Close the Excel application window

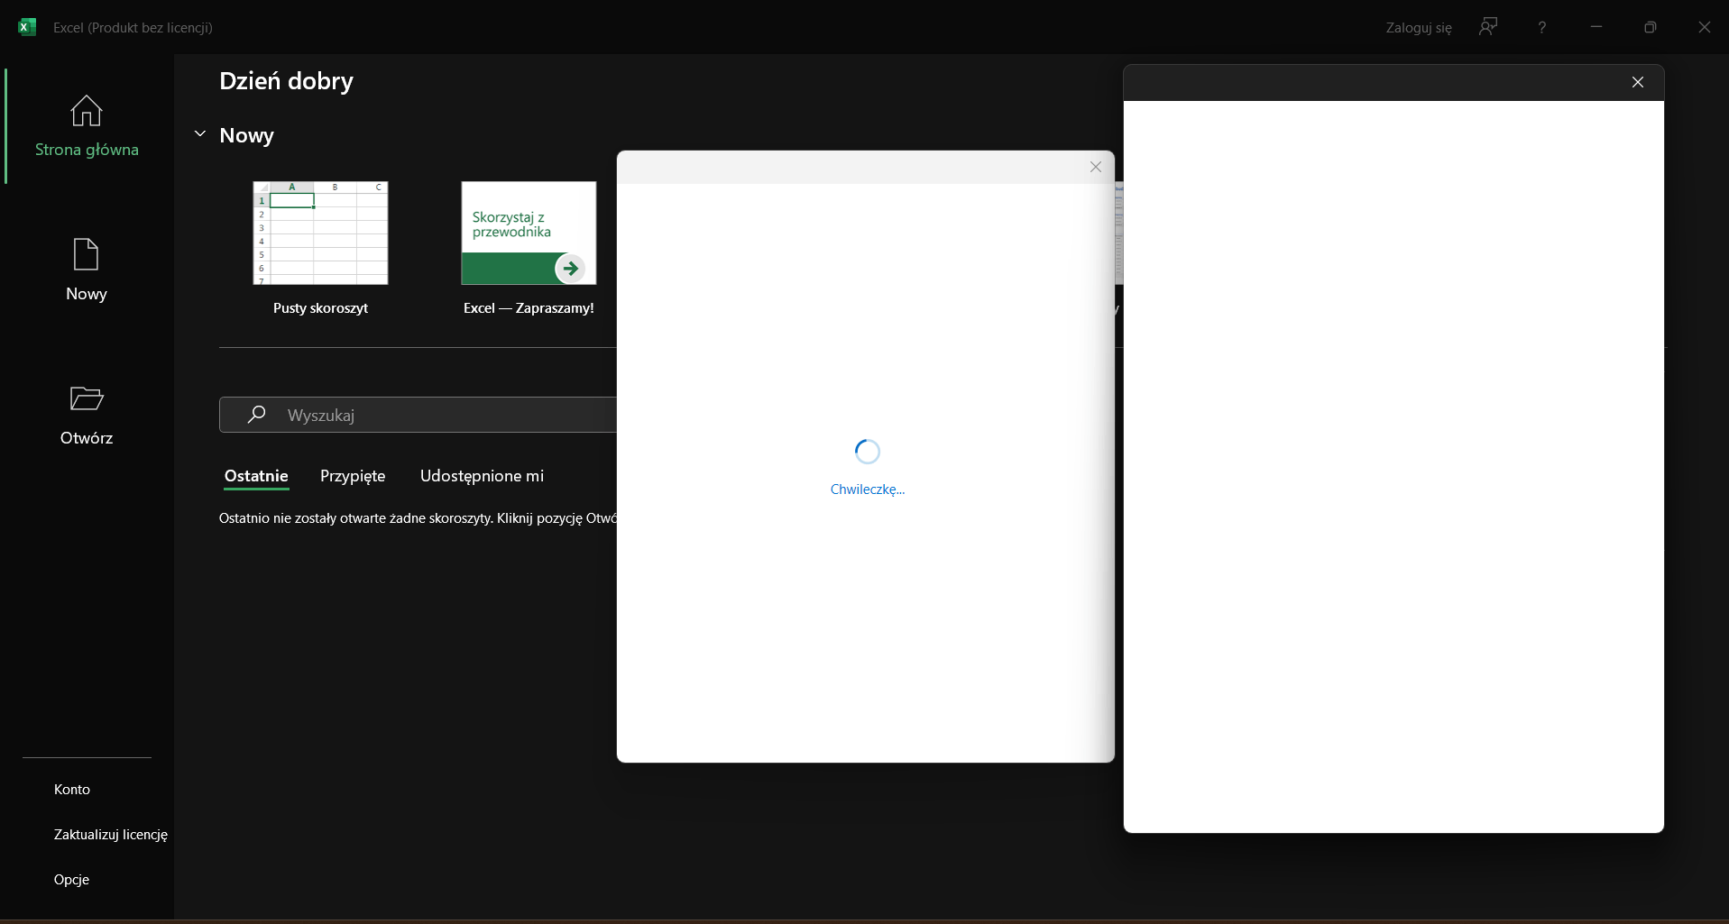tap(1705, 27)
